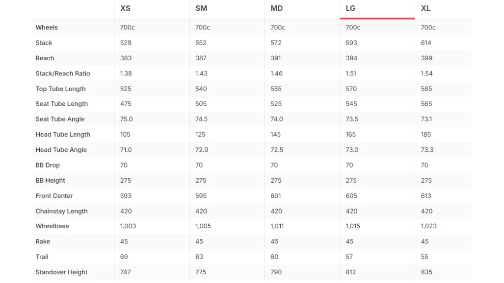Viewport: 504px width, 283px height.
Task: Select the XS size column header
Action: [x=125, y=8]
